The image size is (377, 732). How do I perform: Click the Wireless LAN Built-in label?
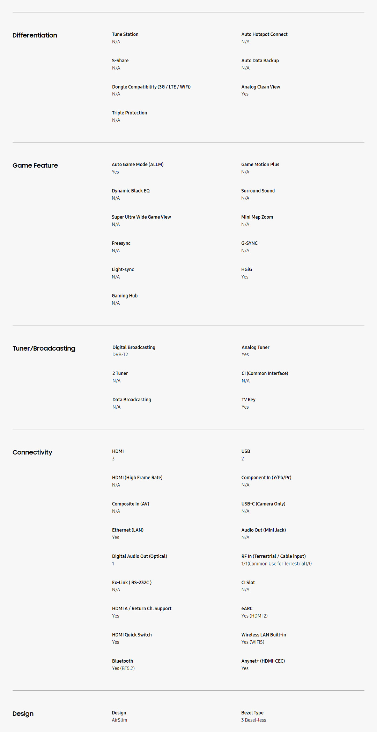(x=264, y=635)
